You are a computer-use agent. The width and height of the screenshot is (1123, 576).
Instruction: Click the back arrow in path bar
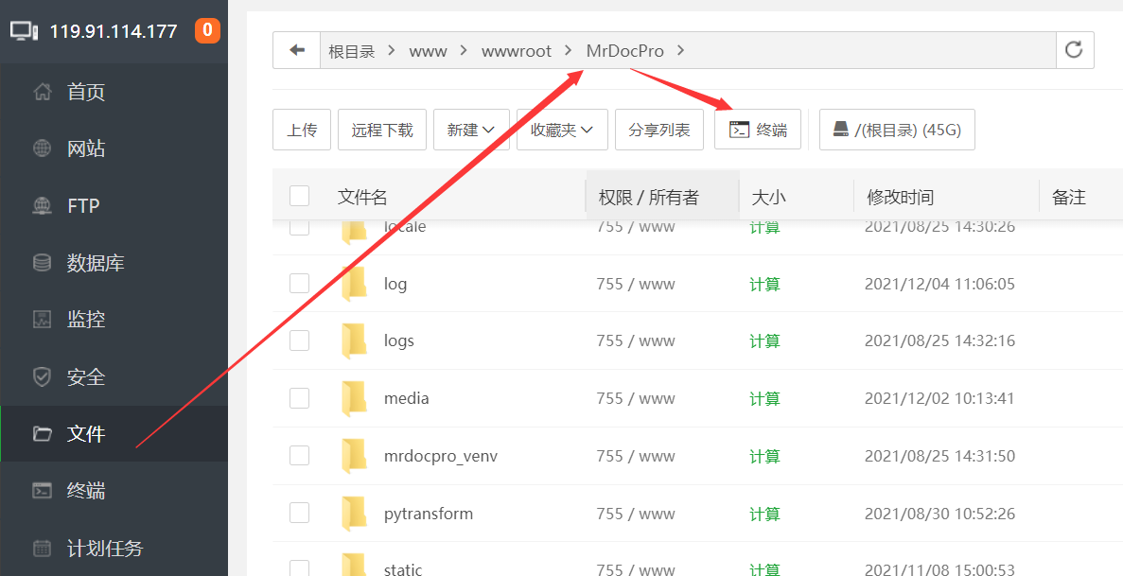[297, 50]
